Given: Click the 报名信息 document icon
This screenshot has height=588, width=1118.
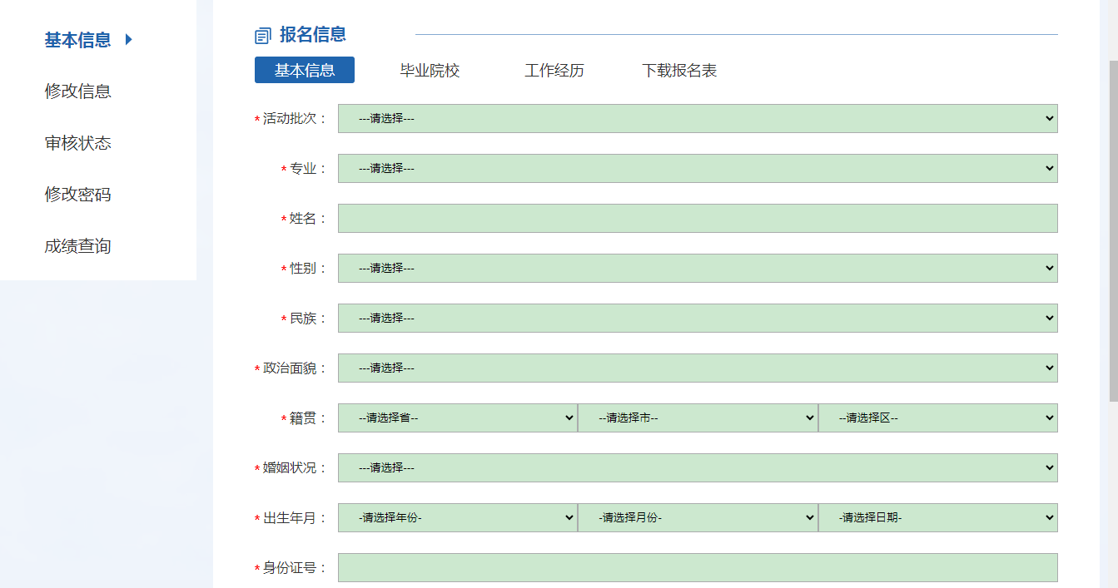Looking at the screenshot, I should (263, 36).
